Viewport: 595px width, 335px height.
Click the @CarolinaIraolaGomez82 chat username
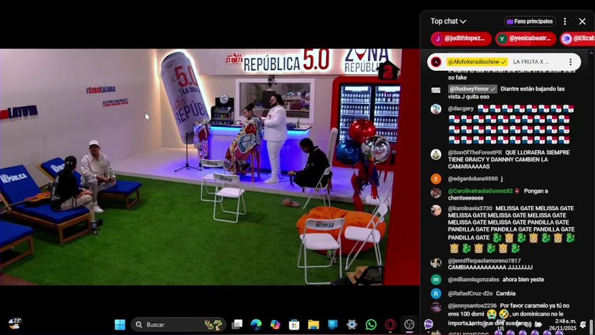click(x=480, y=191)
